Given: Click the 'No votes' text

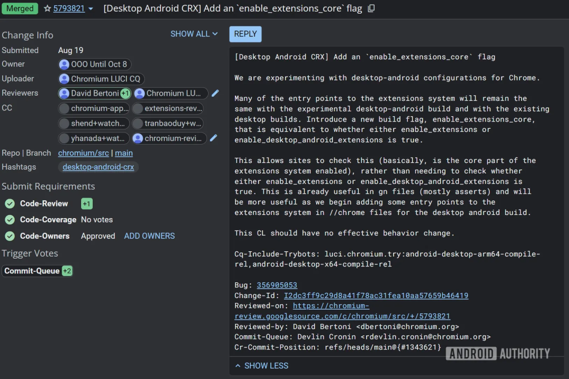Looking at the screenshot, I should tap(97, 220).
